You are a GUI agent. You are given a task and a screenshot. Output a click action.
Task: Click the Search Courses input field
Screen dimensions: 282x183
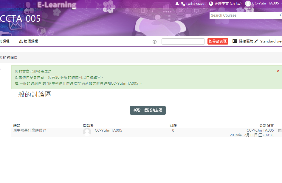tap(243, 15)
